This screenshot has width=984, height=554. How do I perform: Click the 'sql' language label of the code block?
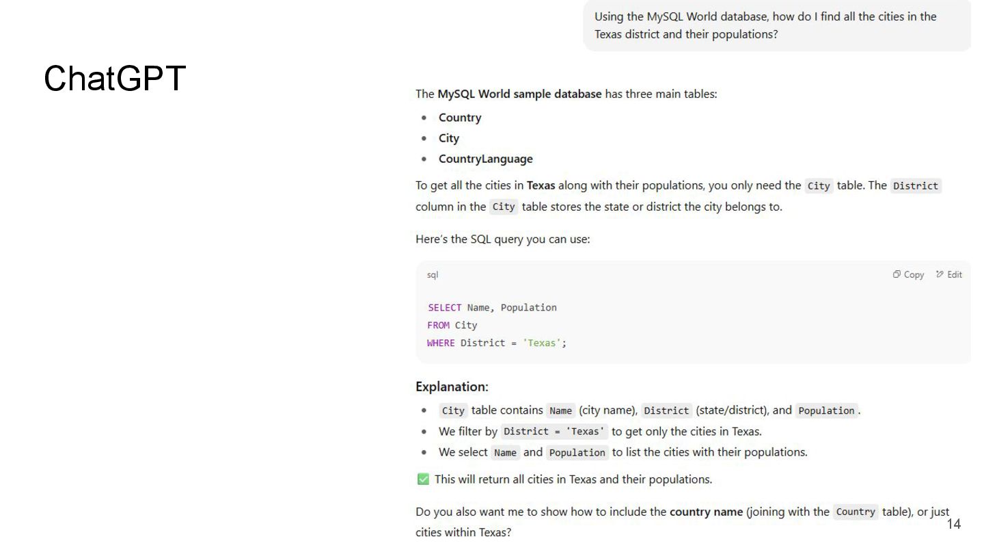(433, 274)
